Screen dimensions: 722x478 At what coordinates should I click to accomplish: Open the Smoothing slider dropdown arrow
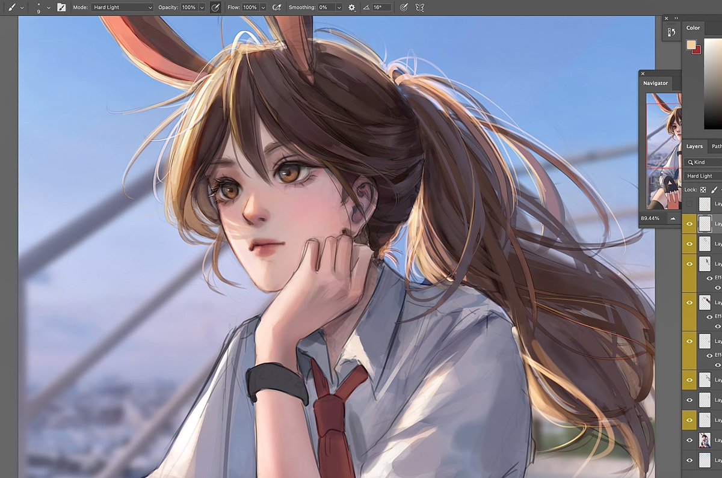tap(339, 8)
